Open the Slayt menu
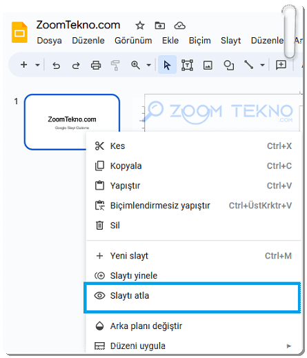The width and height of the screenshot is (307, 358). click(x=230, y=41)
